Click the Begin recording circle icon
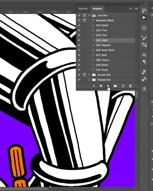The width and height of the screenshot is (153, 191). click(101, 86)
